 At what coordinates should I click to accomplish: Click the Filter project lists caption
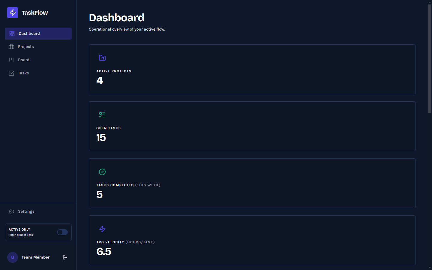point(21,235)
